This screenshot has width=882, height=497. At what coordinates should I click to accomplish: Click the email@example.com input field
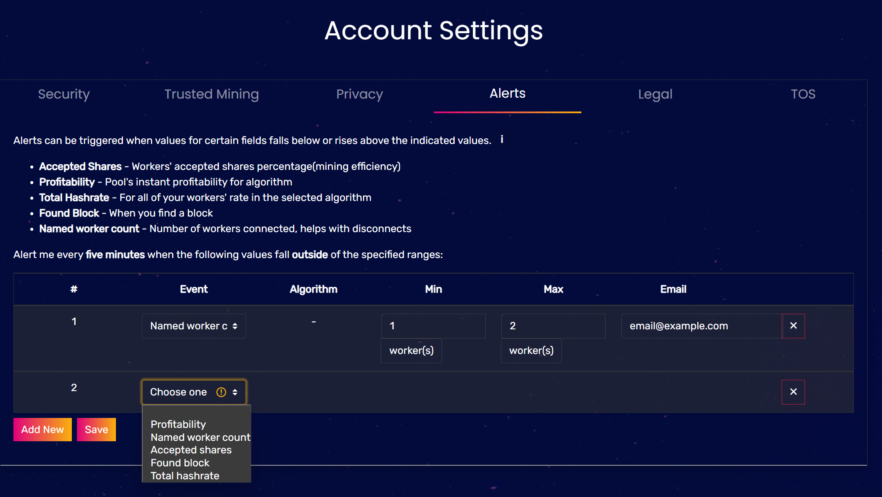pyautogui.click(x=701, y=326)
